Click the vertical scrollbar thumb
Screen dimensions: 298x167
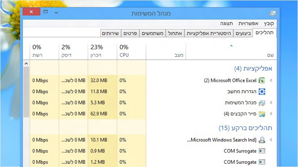click(x=26, y=92)
